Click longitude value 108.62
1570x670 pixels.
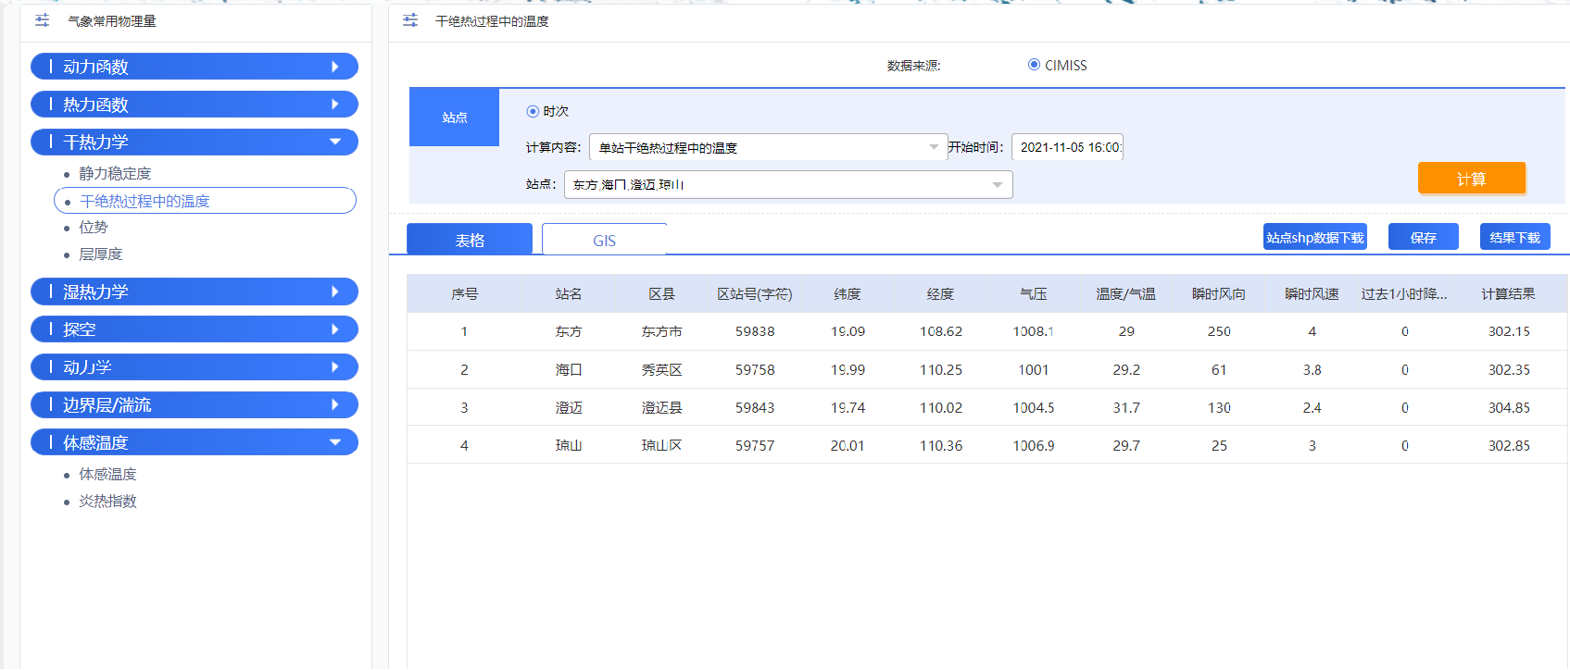[941, 331]
